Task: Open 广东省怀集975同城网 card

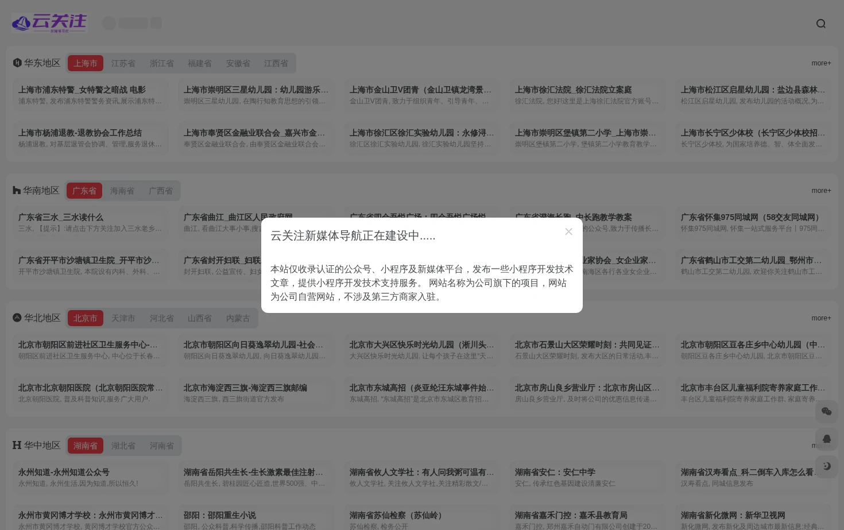Action: click(753, 223)
